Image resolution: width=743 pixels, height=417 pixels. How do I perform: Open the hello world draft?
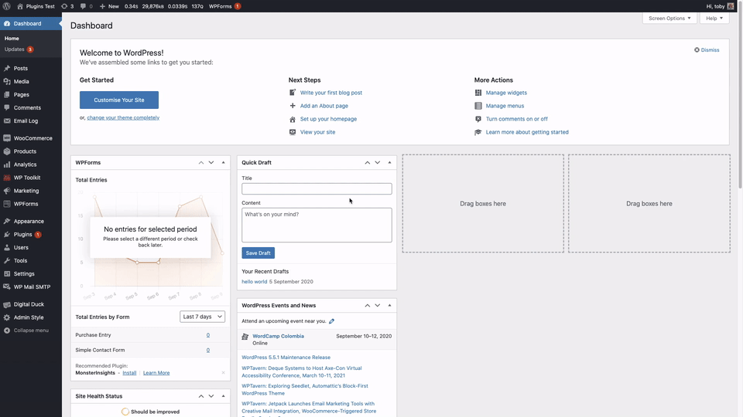click(255, 282)
